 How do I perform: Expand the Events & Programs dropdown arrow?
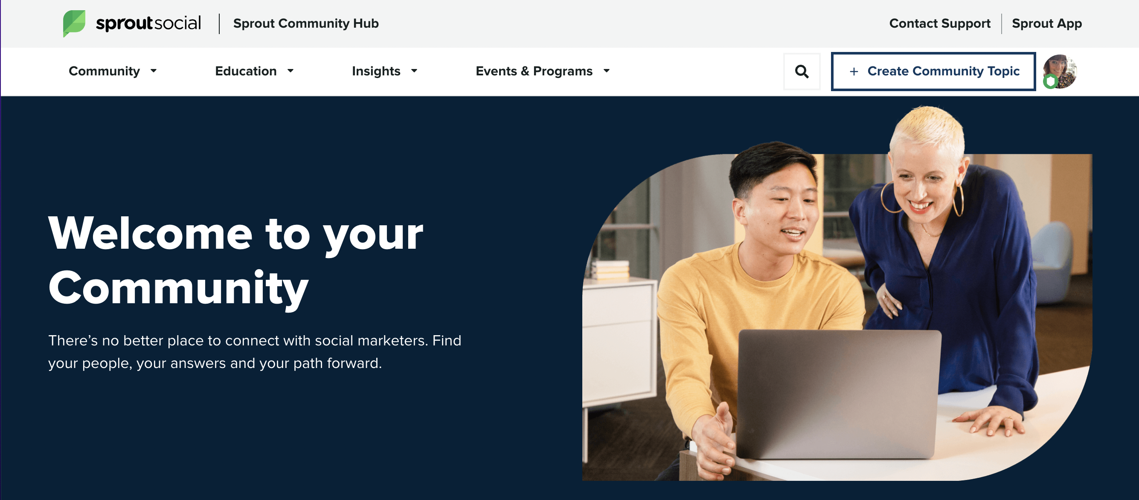[x=607, y=71]
